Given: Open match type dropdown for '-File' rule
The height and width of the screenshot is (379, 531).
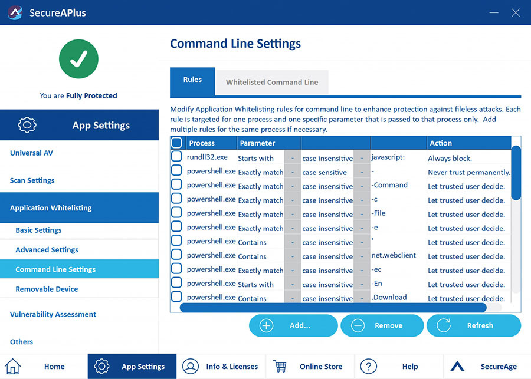Looking at the screenshot, I should click(293, 214).
